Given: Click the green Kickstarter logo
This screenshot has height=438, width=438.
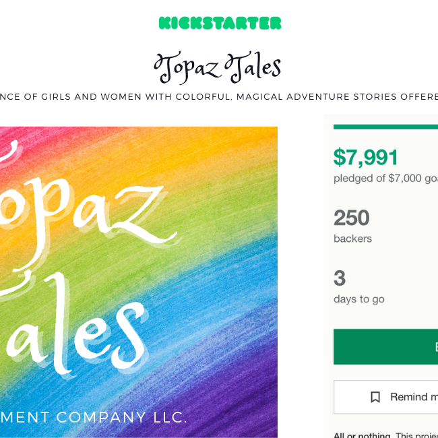Looking at the screenshot, I should pos(220,23).
